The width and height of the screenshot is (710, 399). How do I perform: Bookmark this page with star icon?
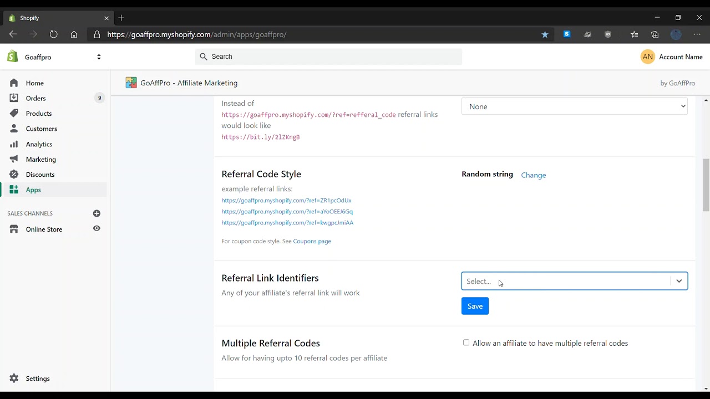coord(545,34)
